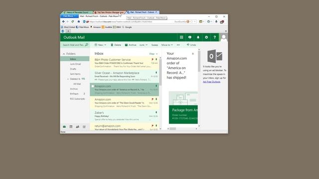
Task: Collapse the Deleted Items folder
Action: [x=68, y=79]
